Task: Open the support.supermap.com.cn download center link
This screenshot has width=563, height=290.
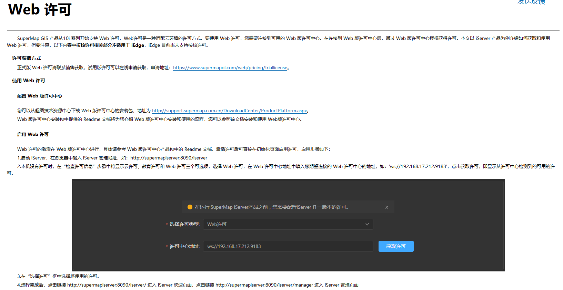Action: [x=229, y=111]
